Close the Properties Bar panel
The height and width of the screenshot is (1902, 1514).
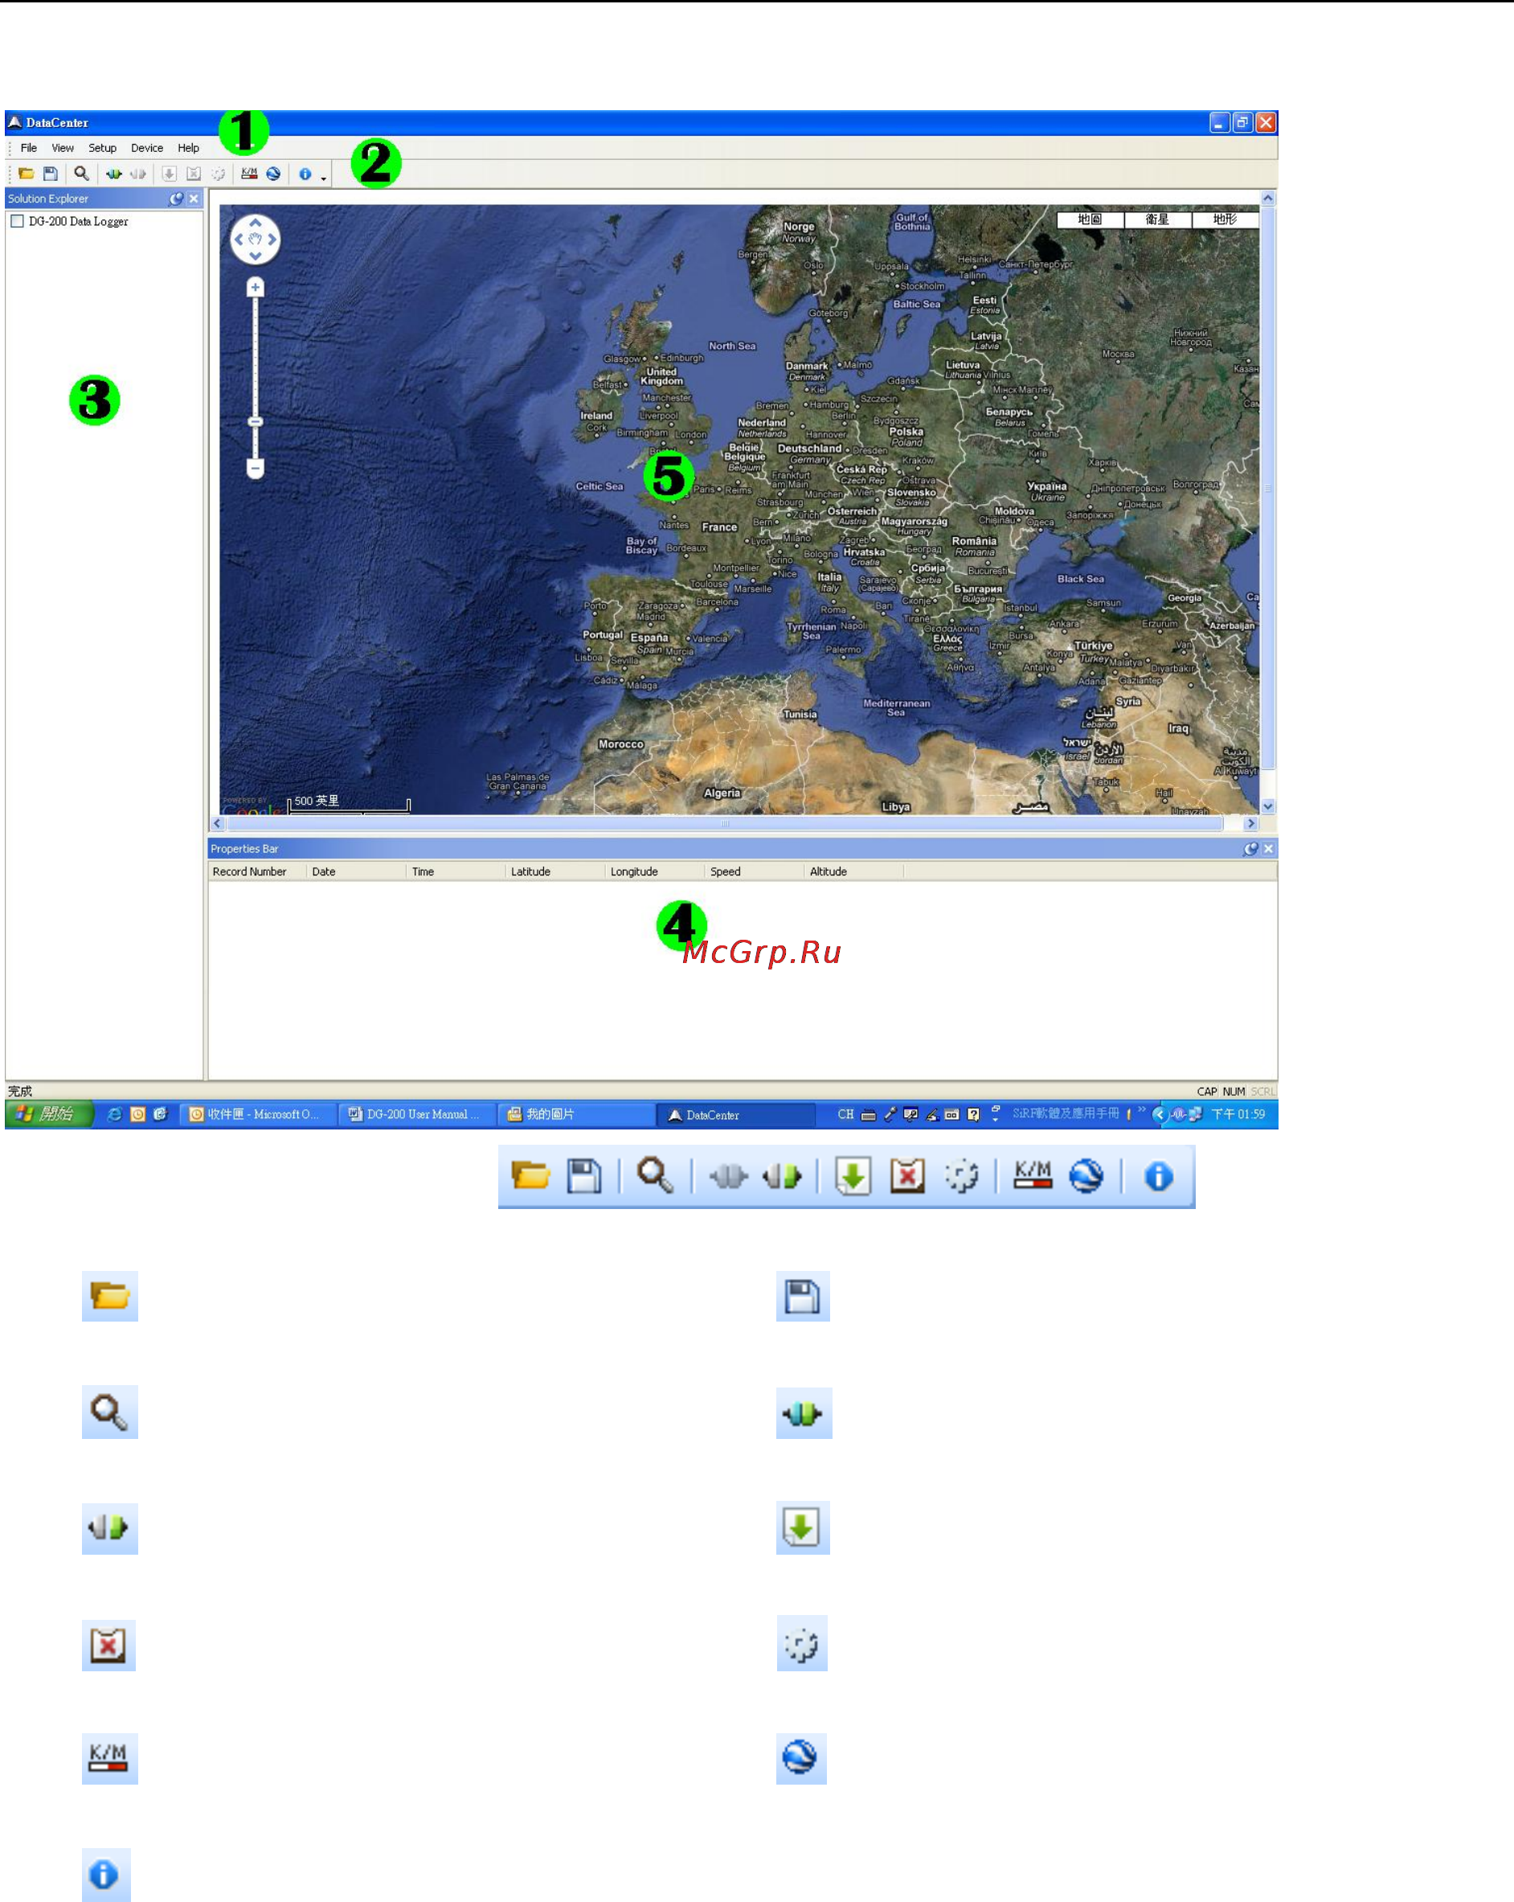pos(1268,849)
